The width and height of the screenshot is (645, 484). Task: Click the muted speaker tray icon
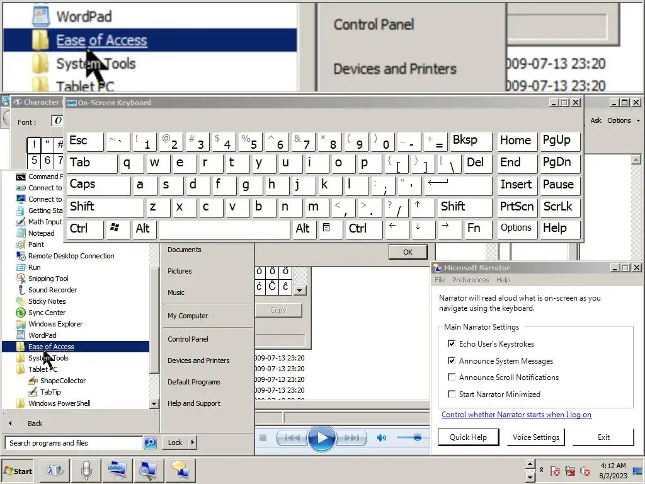tap(585, 471)
